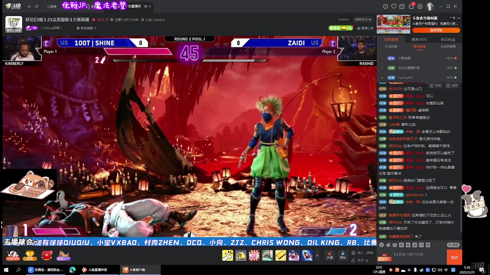This screenshot has width=490, height=275.
Task: Open Douyu client settings hexagon icon
Action: pyautogui.click(x=420, y=6)
